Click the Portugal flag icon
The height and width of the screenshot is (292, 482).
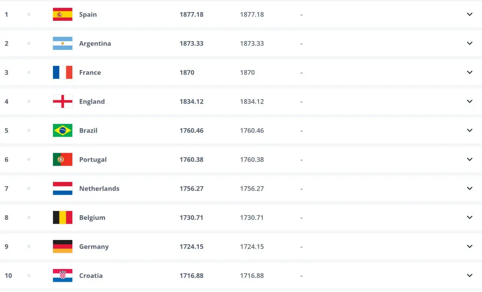[63, 159]
